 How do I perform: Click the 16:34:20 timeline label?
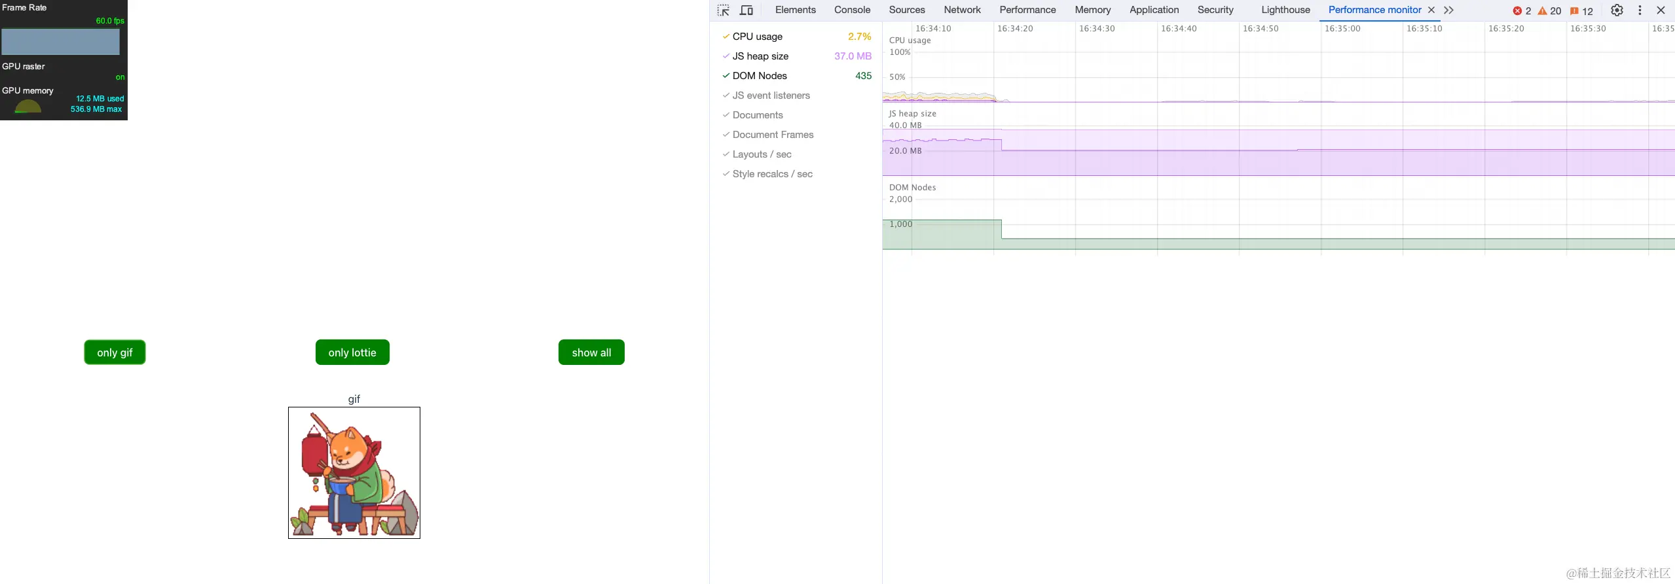(x=1014, y=29)
